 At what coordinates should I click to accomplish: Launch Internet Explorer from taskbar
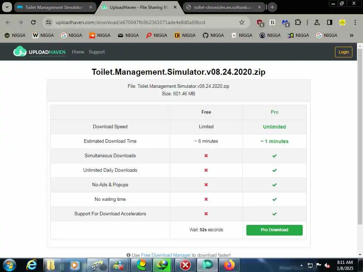(32, 265)
